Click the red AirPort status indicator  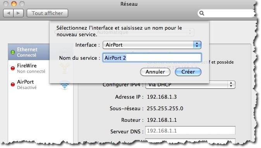coord(13,84)
